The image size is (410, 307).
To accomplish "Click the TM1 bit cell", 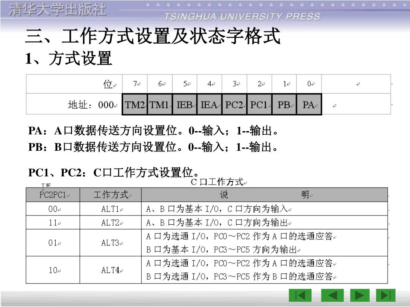I will click(160, 104).
